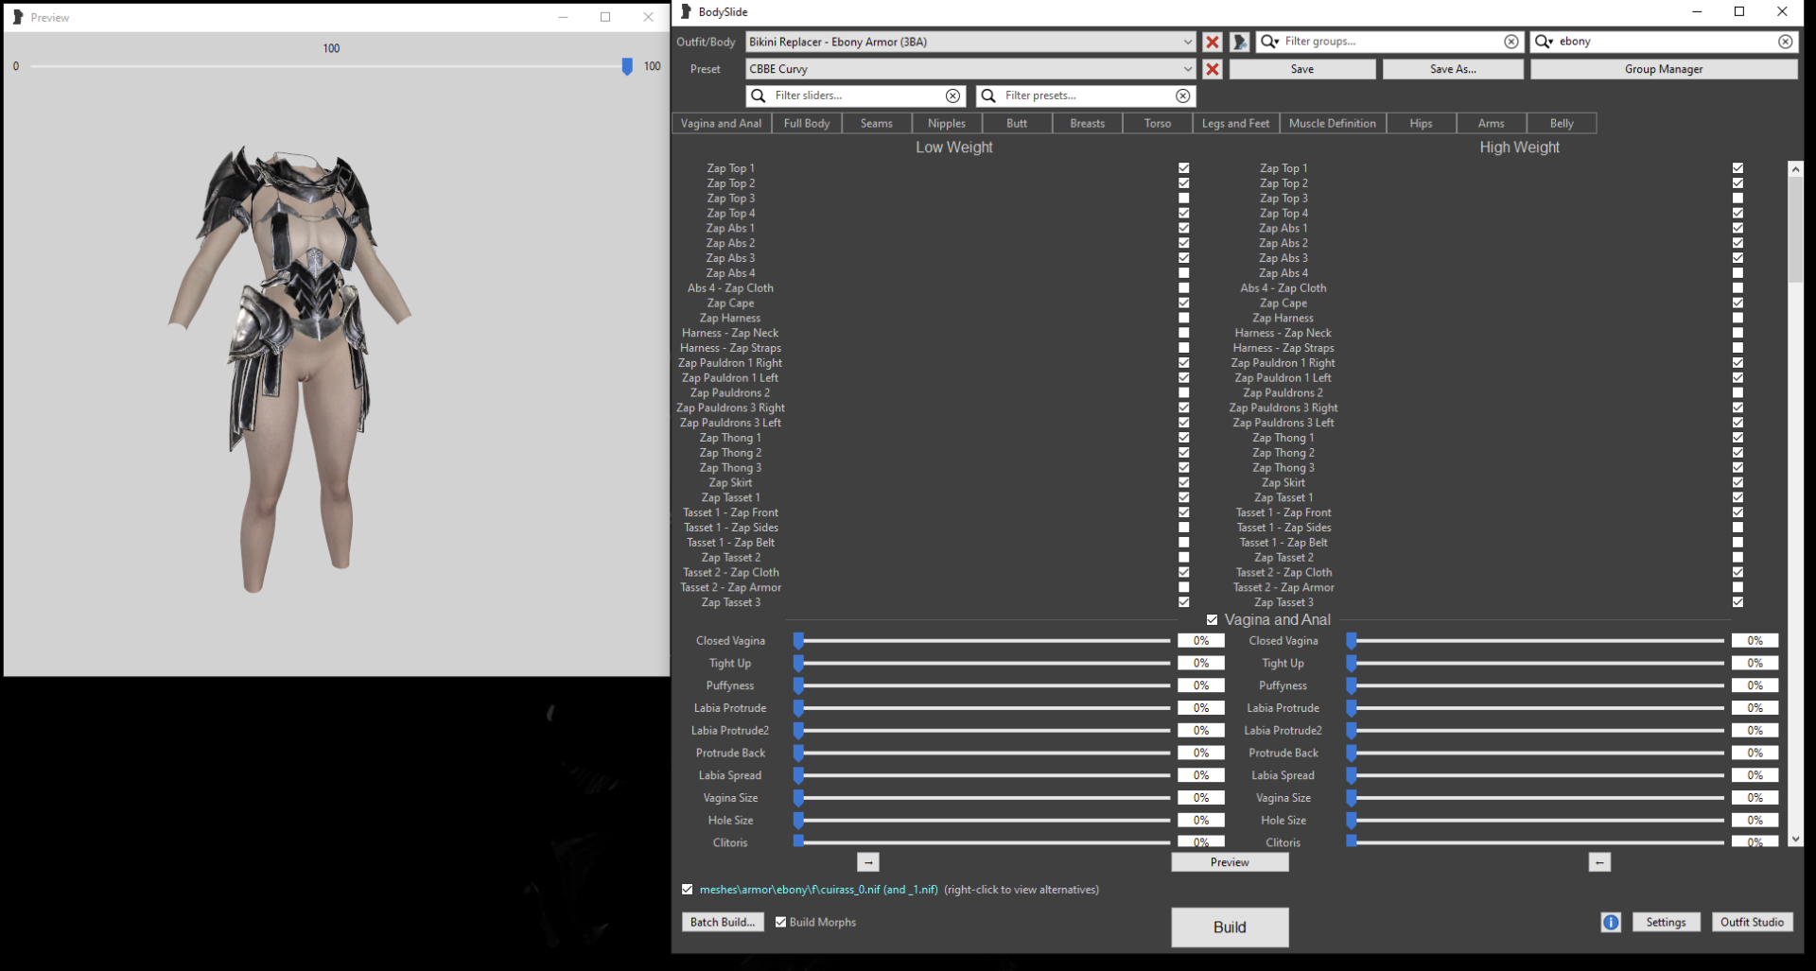
Task: Maximize the Preview window
Action: point(605,17)
